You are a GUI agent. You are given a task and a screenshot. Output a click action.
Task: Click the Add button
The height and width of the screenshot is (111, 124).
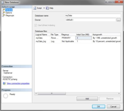[87, 99]
